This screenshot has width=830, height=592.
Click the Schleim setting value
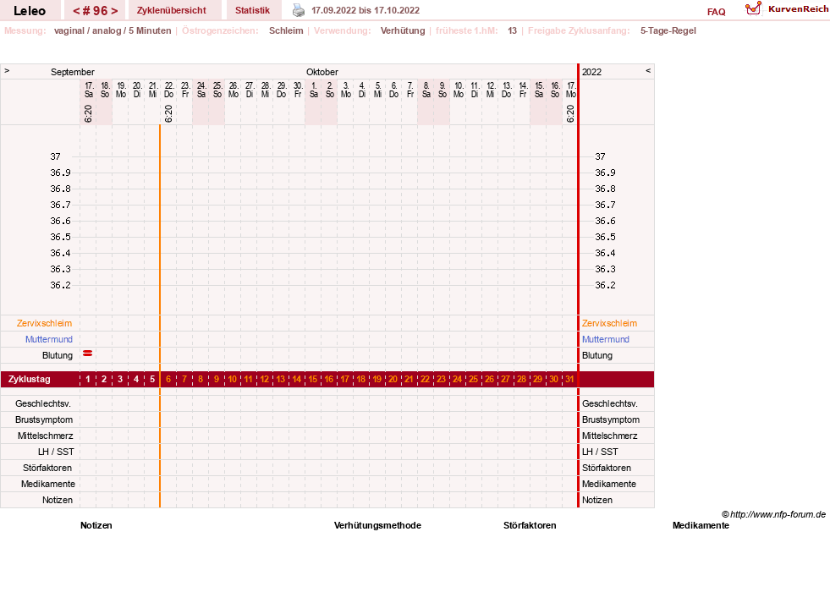pos(286,30)
